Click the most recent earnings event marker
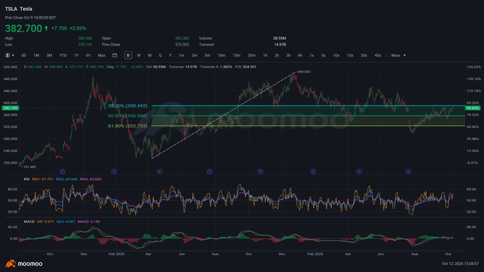484x272 pixels. 408,171
